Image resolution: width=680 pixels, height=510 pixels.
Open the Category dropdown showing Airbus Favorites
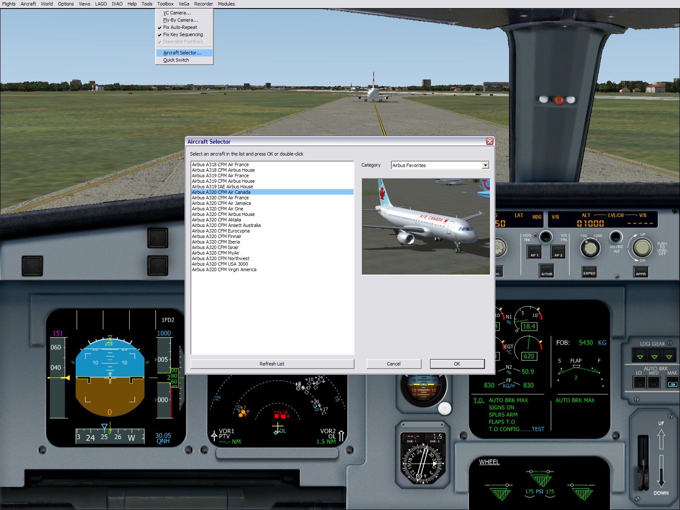point(485,165)
